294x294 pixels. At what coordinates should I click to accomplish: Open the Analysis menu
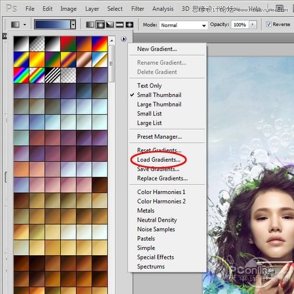[163, 9]
